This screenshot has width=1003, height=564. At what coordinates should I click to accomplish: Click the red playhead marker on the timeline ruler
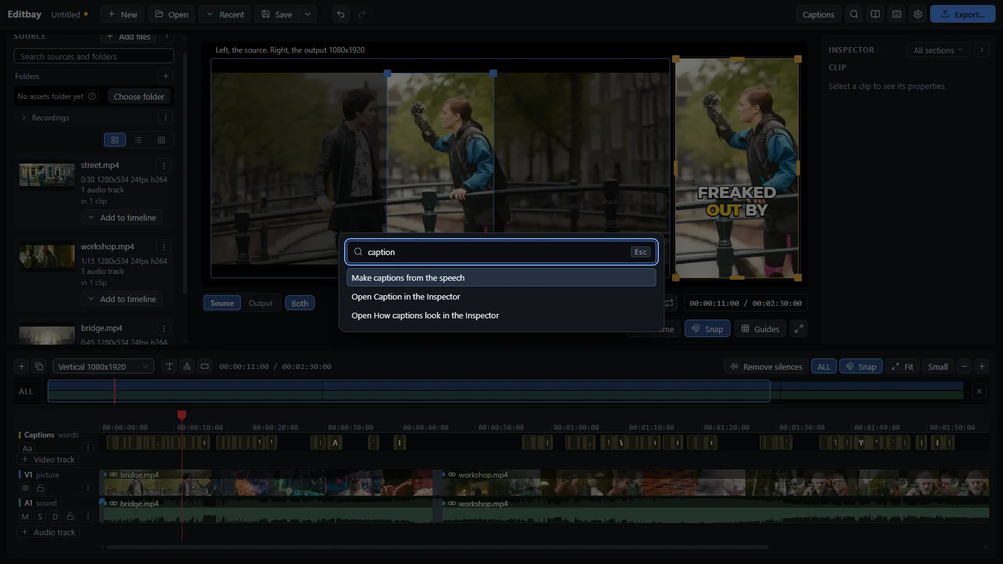[x=182, y=415]
